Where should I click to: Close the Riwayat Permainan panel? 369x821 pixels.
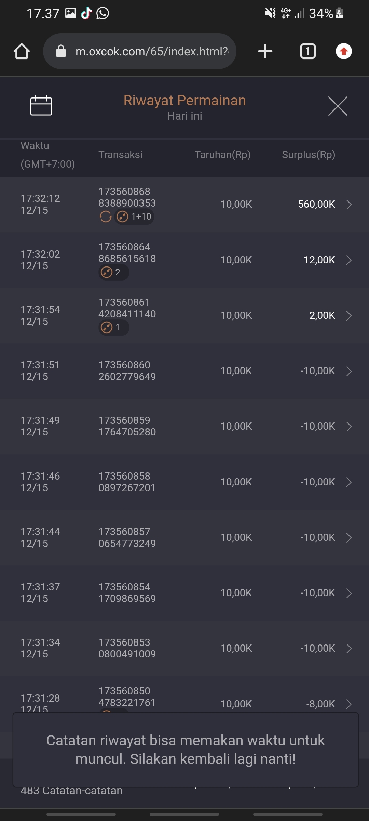pos(338,106)
